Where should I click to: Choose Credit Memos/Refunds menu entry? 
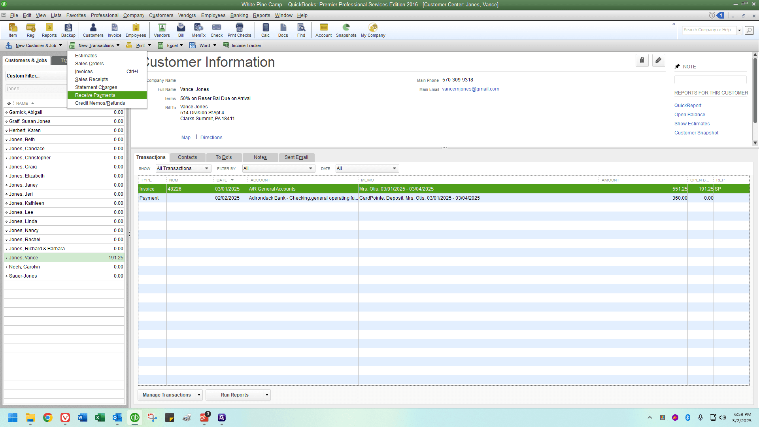[107, 103]
